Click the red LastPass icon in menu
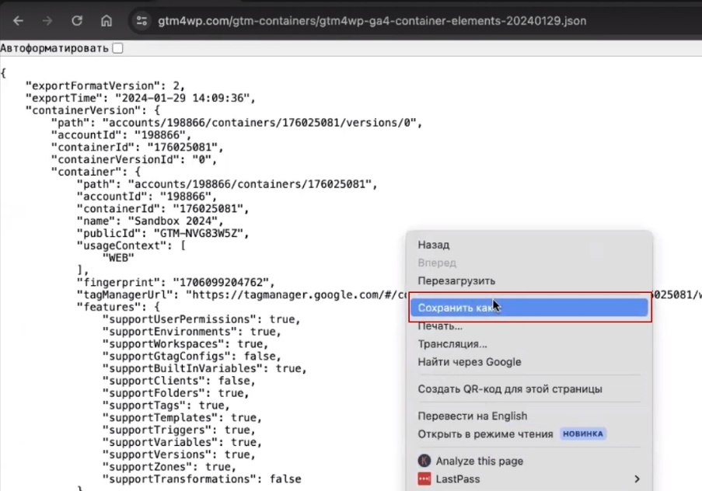 tap(424, 479)
